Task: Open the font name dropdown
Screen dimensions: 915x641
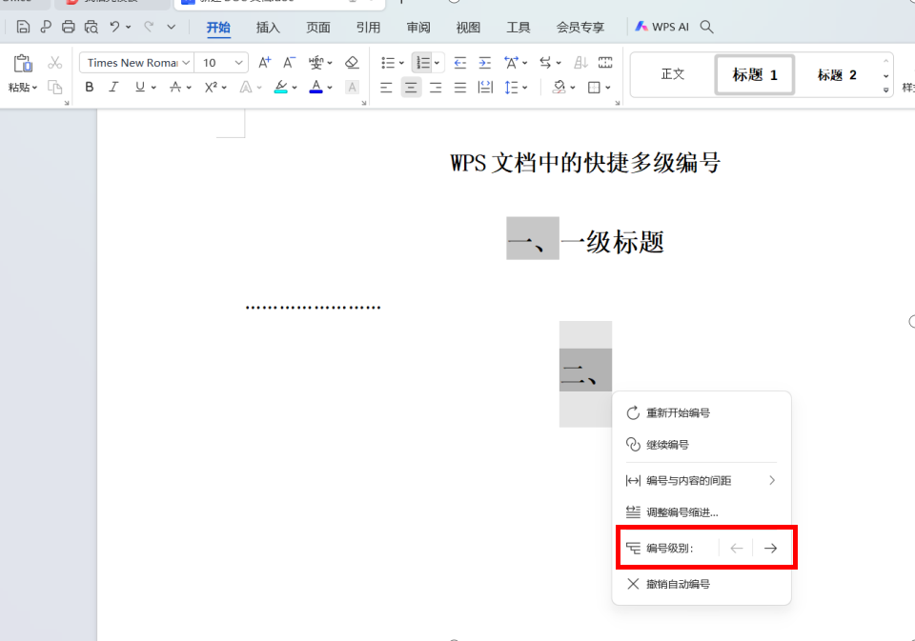Action: click(x=186, y=63)
